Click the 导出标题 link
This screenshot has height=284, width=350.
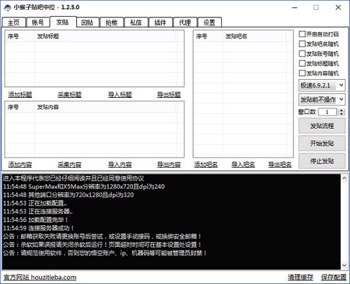click(169, 94)
